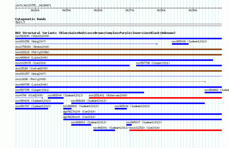The height and width of the screenshot is (148, 229).
Task: Click the blue bar under nsv968301
Action: pos(104,130)
